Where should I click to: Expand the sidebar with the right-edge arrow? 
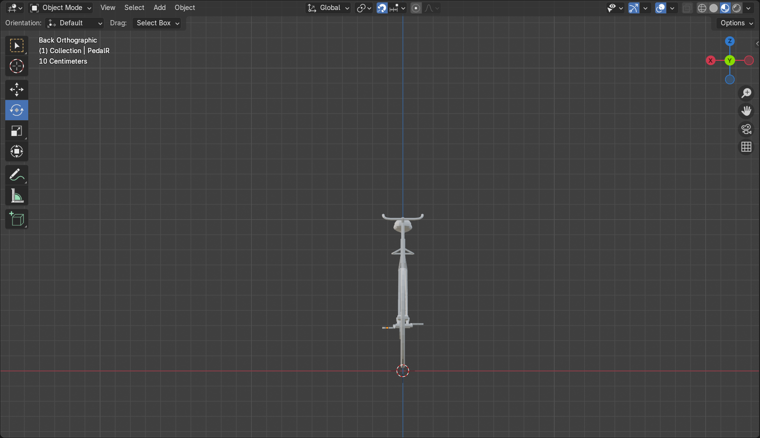point(757,44)
